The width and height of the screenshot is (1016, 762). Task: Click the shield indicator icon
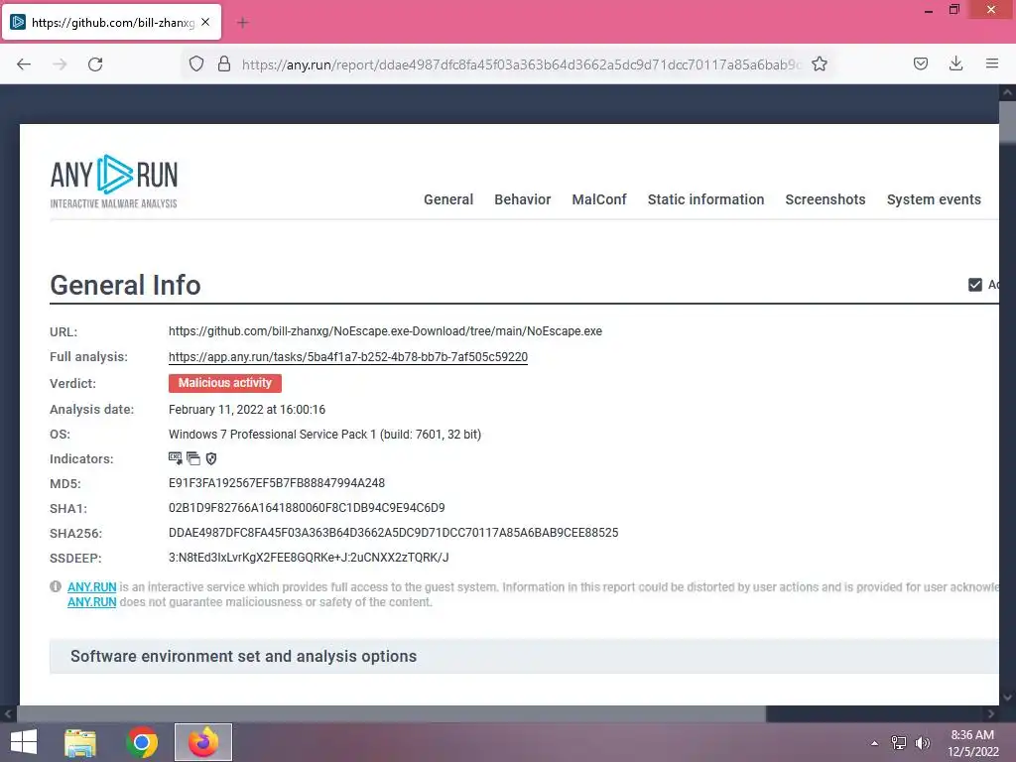(211, 458)
